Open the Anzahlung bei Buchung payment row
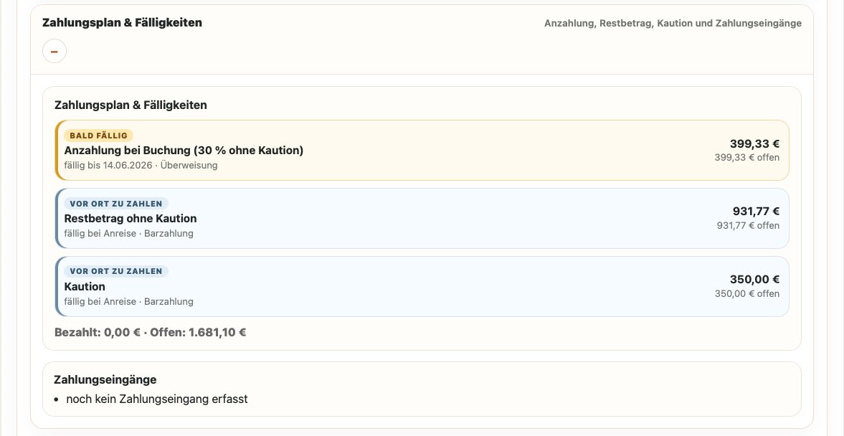The image size is (844, 436). (422, 150)
